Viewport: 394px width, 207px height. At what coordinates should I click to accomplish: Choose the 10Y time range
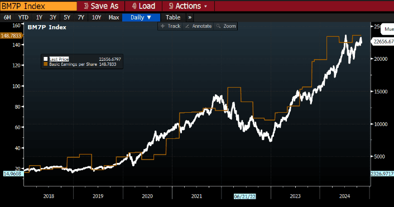pyautogui.click(x=97, y=17)
